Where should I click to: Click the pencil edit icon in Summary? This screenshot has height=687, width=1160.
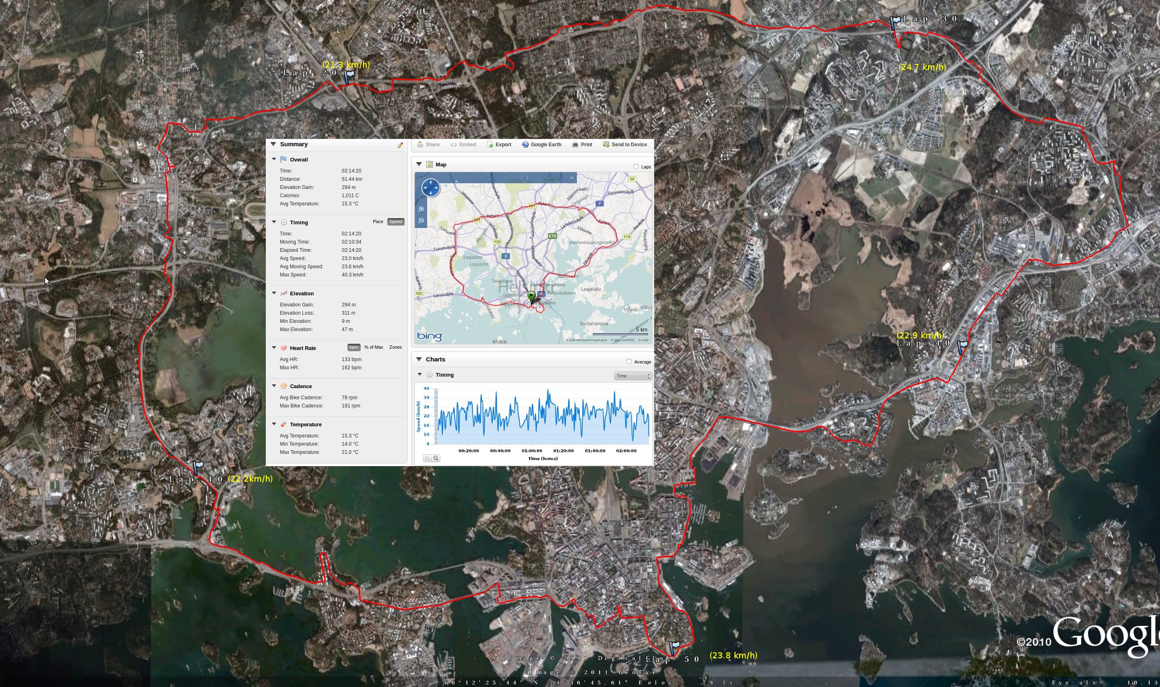400,145
